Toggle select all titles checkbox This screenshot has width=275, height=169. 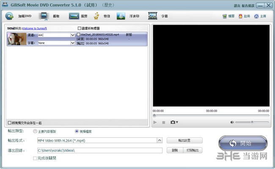coord(80,28)
